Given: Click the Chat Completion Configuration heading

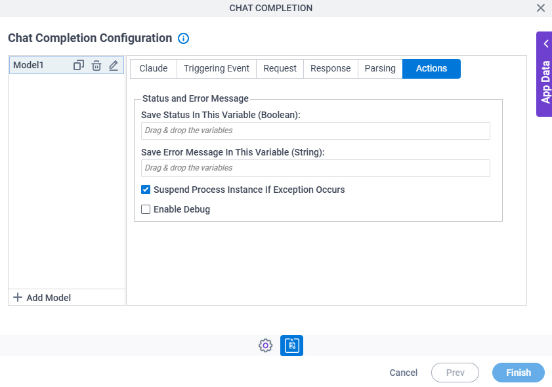Looking at the screenshot, I should tap(90, 38).
